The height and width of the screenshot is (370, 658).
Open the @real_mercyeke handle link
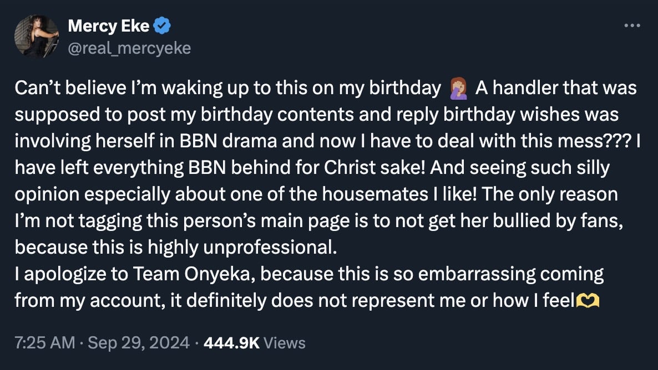(x=129, y=48)
